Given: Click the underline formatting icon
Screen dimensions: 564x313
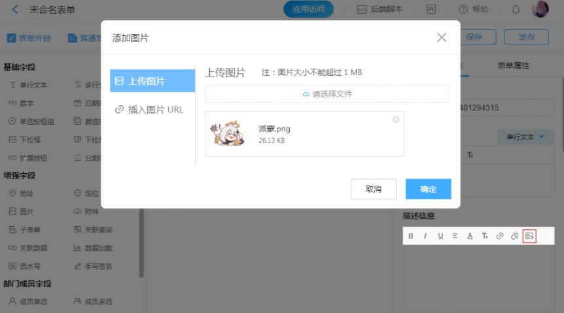Looking at the screenshot, I should click(440, 236).
